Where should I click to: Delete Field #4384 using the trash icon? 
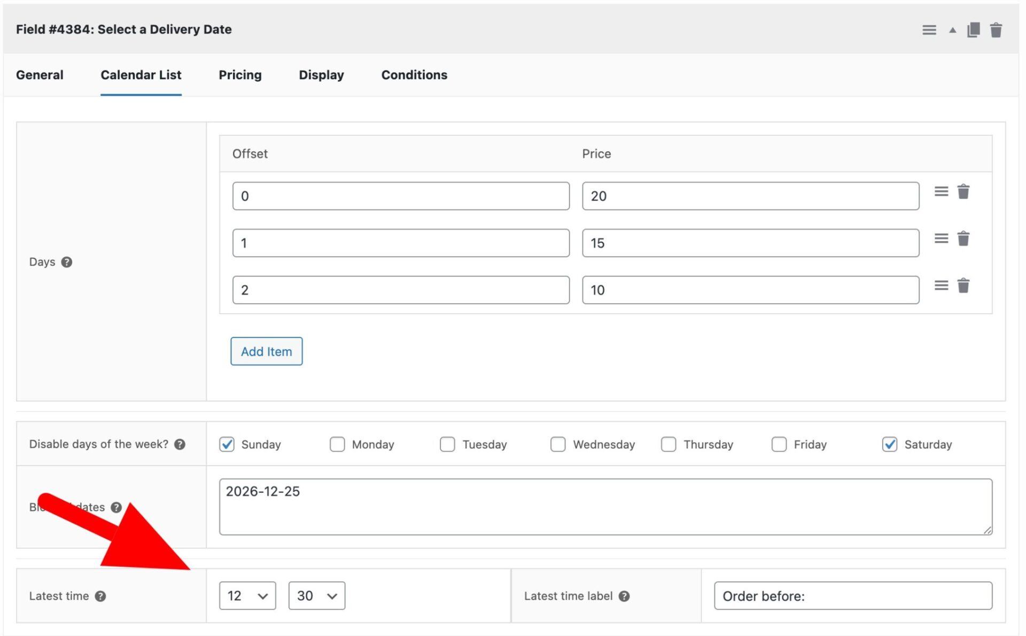click(996, 30)
